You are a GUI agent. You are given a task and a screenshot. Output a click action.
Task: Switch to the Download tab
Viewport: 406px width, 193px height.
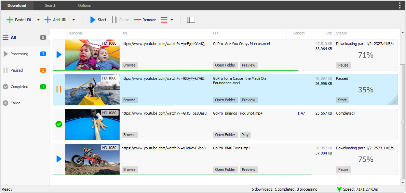pos(17,5)
